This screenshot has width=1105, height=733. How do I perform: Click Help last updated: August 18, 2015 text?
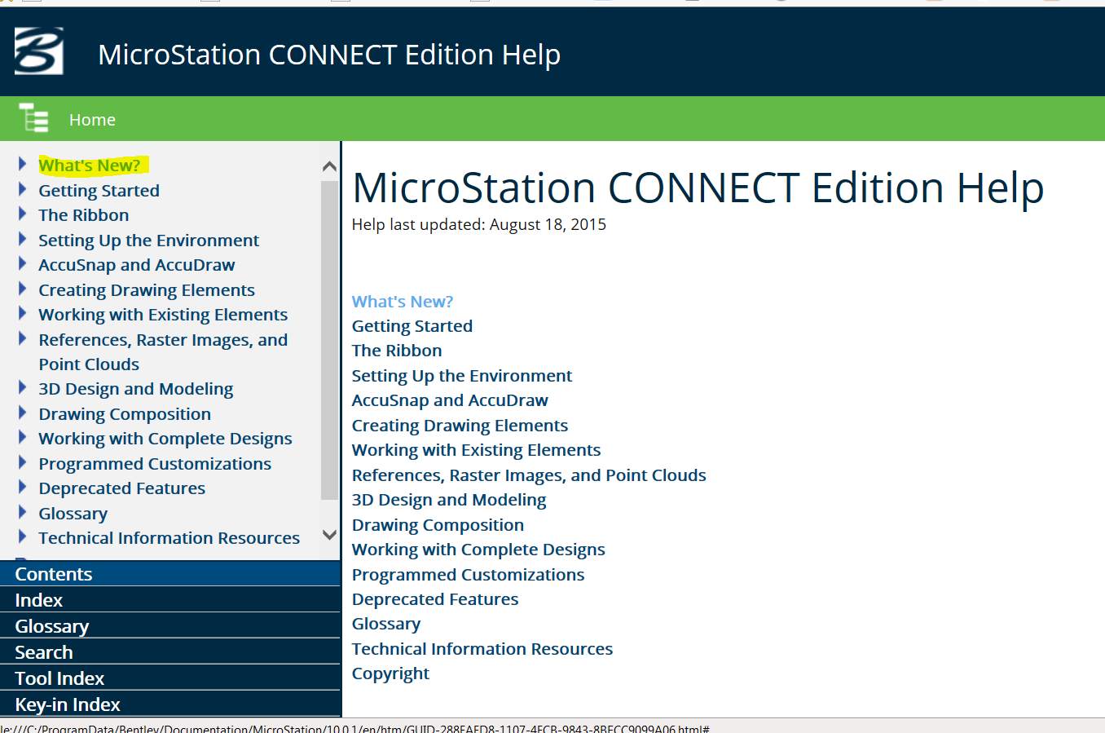479,224
